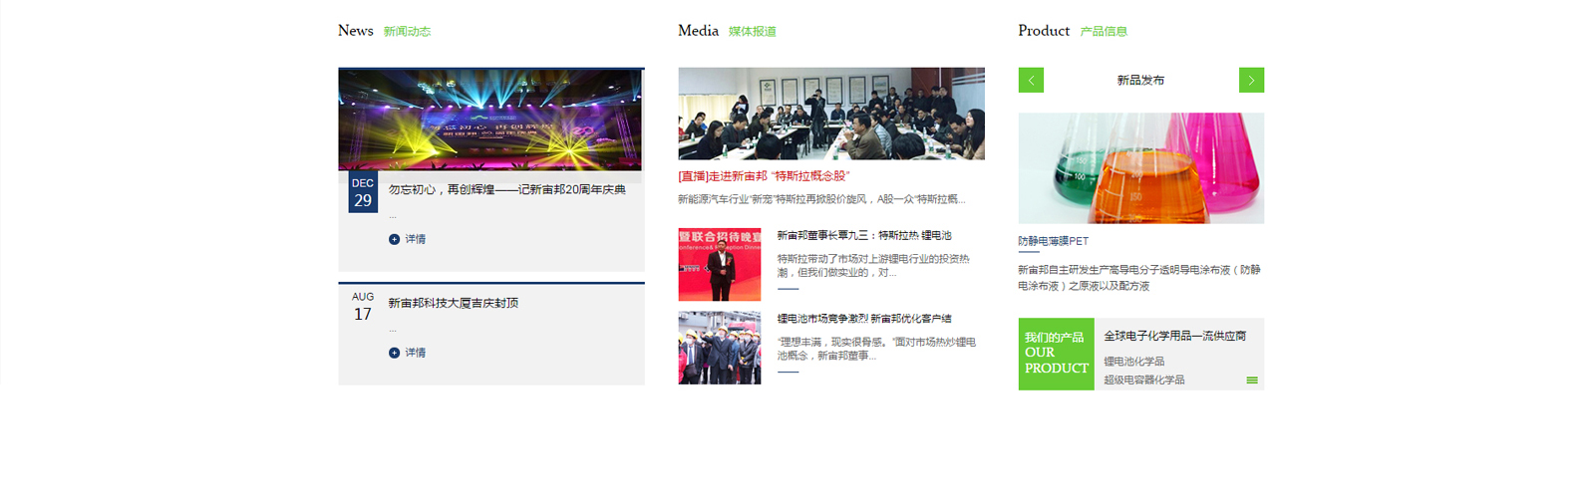Screen dimensions: 1595x503
Task: Open the red [直播]走进新宙邦 article link
Action: (x=764, y=176)
